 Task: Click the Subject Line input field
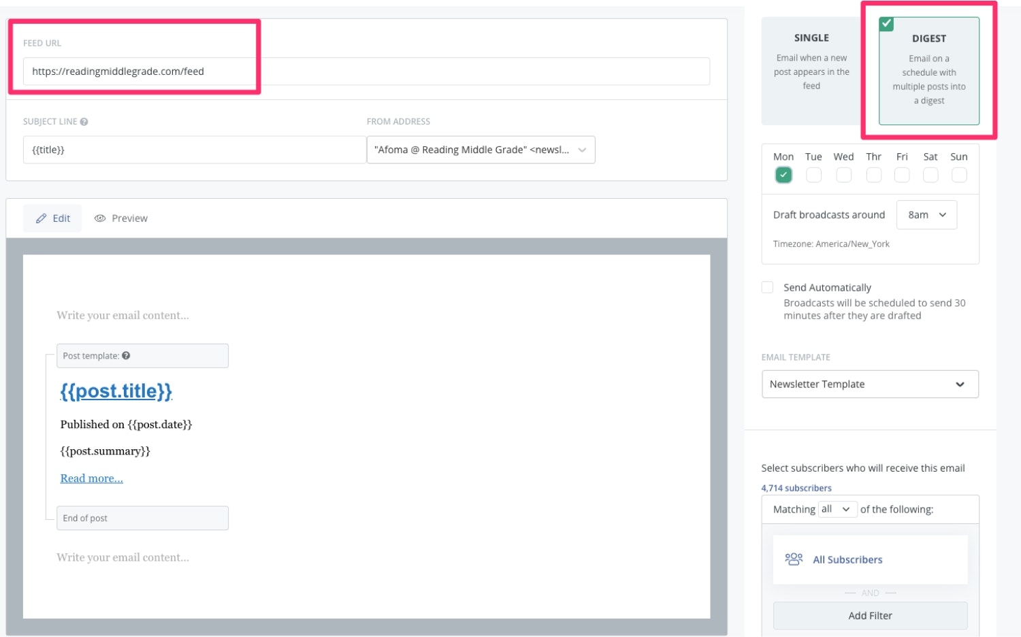click(x=194, y=150)
